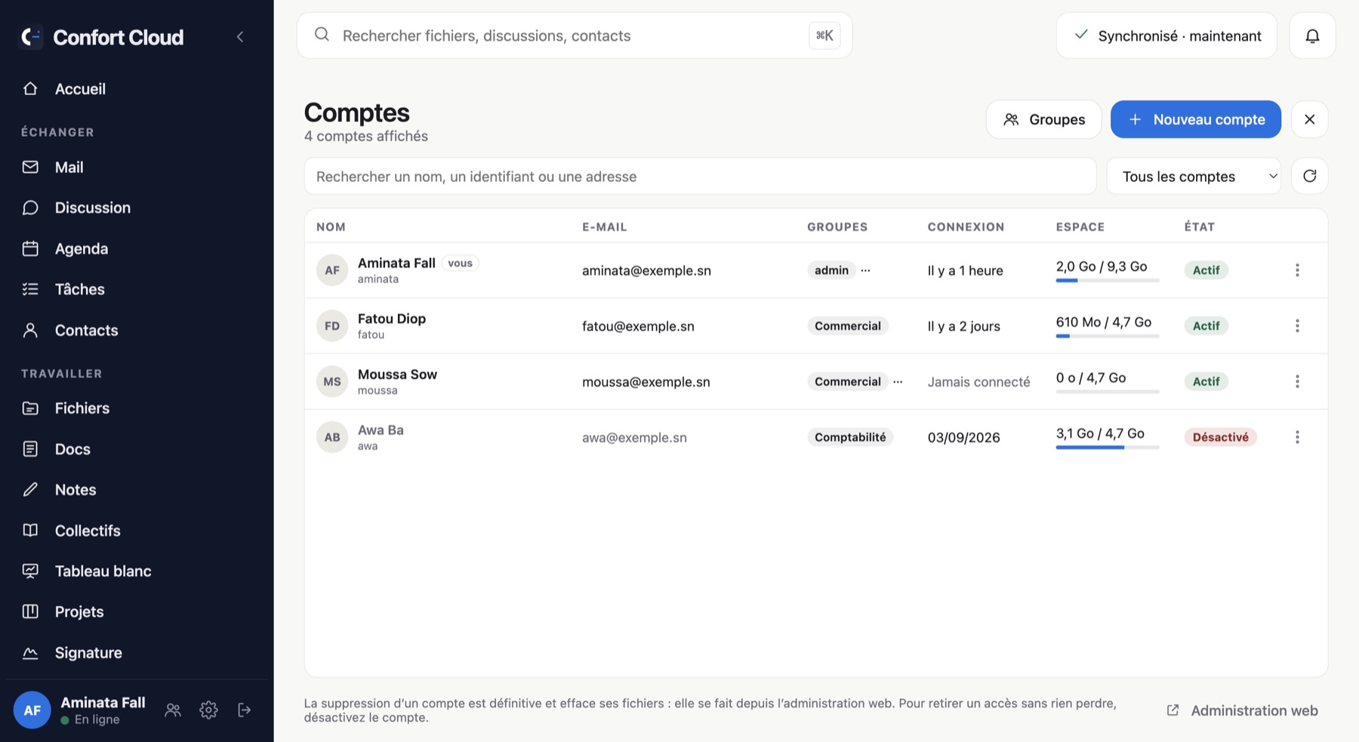Focus the global search field
The width and height of the screenshot is (1359, 742).
click(x=575, y=35)
